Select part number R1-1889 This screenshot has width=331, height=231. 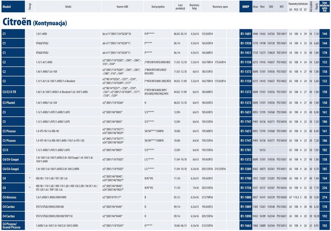(x=246, y=207)
